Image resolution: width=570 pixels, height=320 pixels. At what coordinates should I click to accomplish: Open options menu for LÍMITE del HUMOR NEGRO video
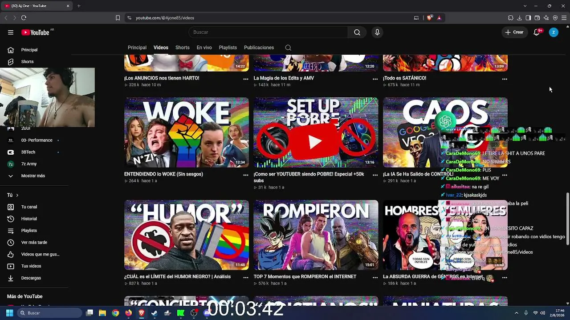coord(245,277)
